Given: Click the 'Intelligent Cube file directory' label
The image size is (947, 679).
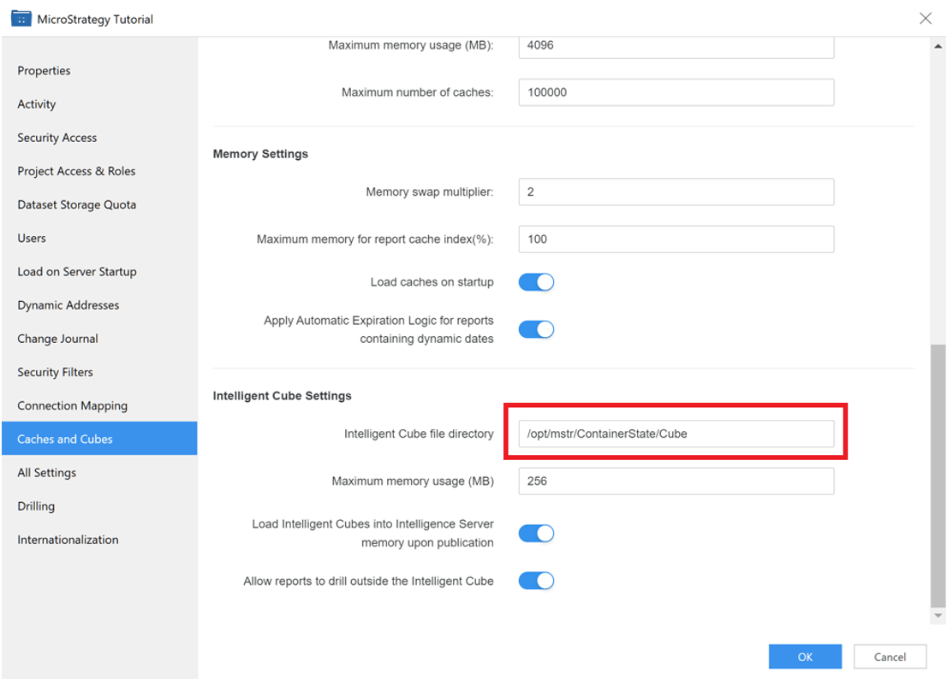Looking at the screenshot, I should point(419,434).
